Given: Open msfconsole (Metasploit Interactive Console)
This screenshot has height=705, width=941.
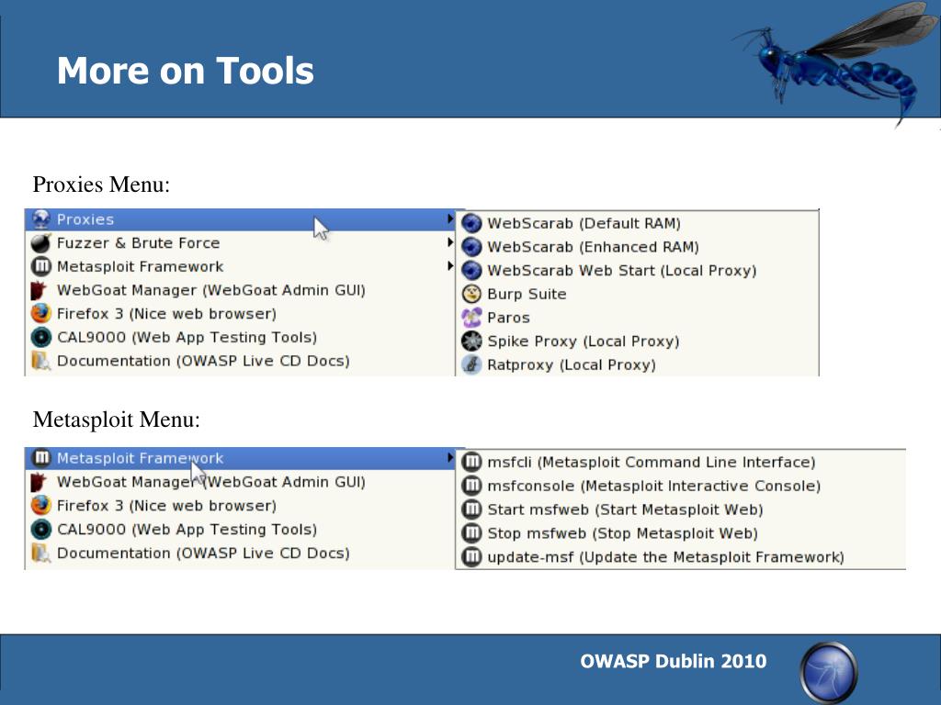Looking at the screenshot, I should click(681, 486).
